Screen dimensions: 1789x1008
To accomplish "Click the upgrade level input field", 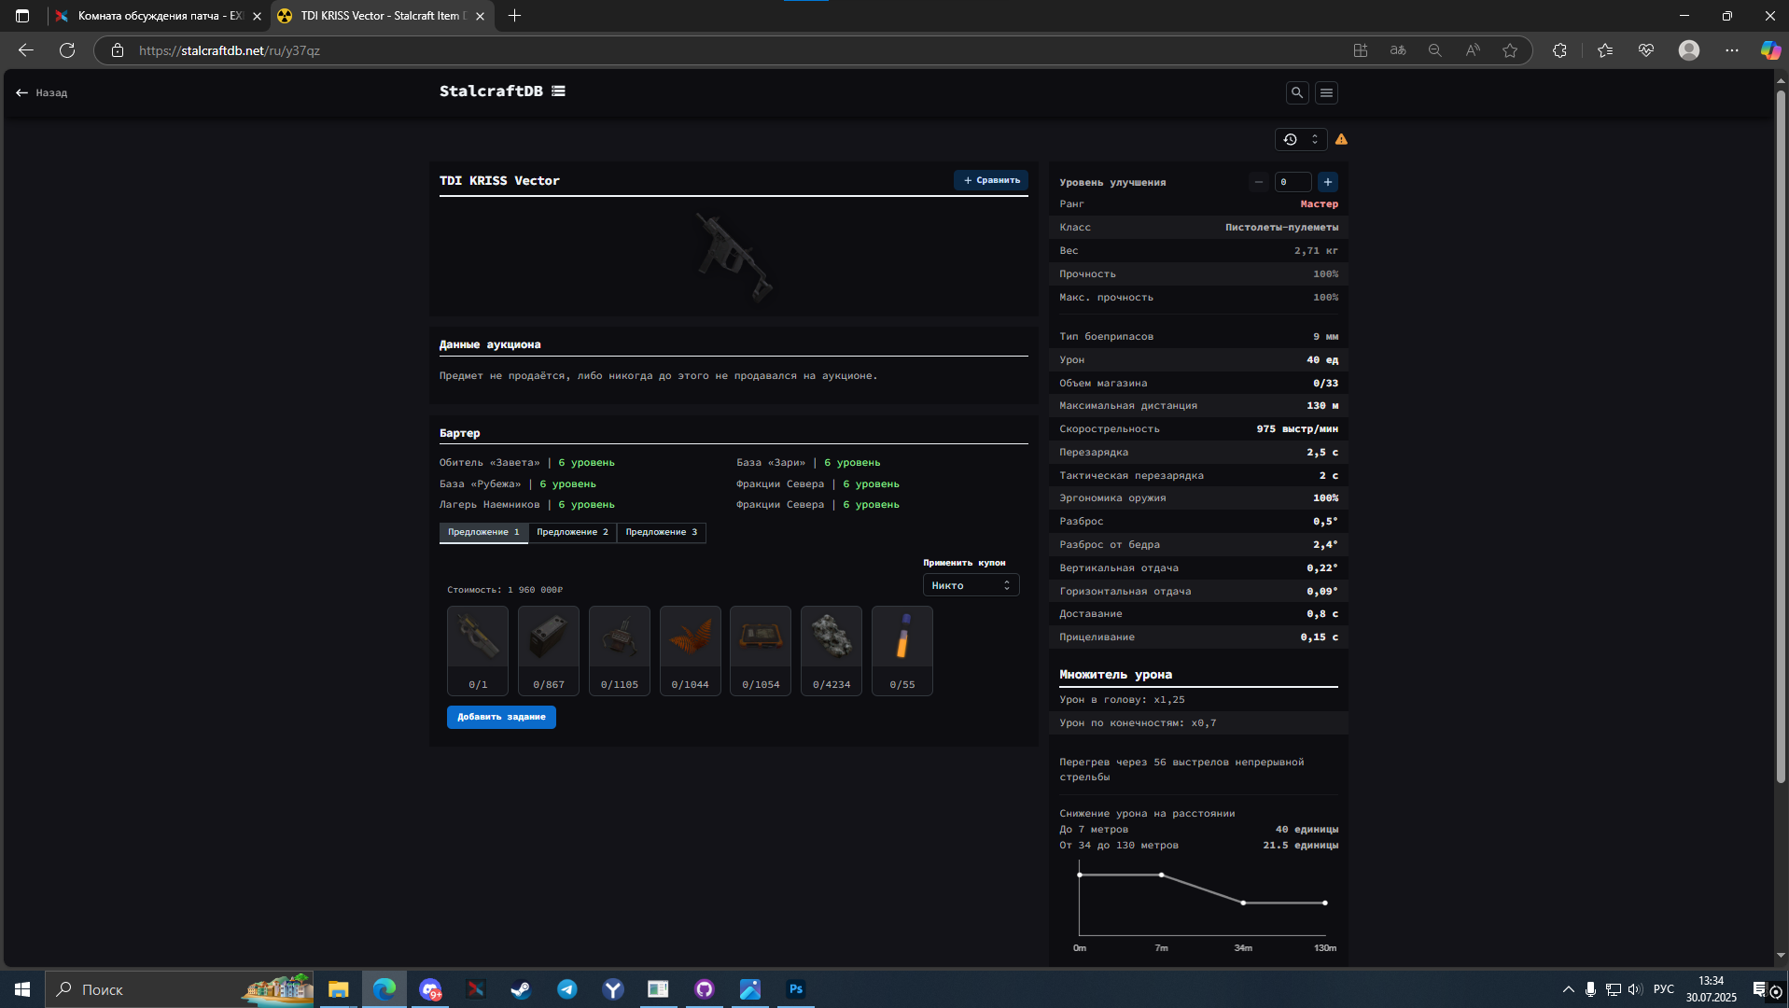I will click(x=1293, y=182).
